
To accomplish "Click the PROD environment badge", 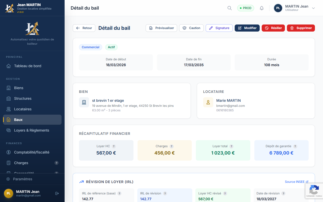I will [x=246, y=8].
